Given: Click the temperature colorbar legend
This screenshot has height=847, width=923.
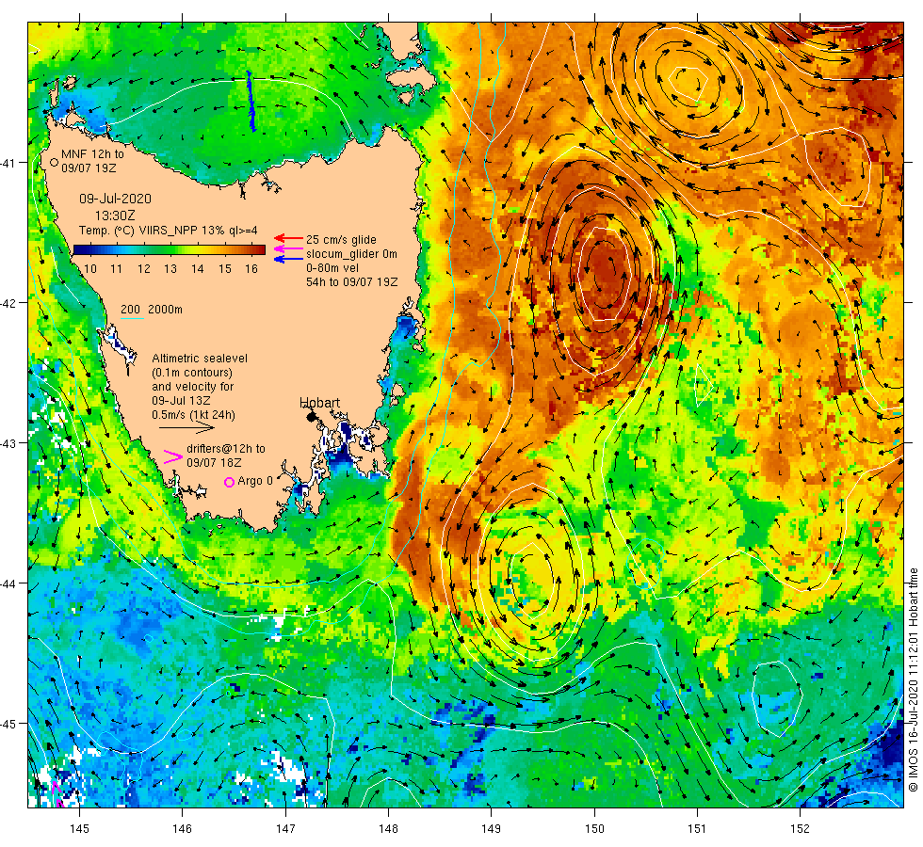Looking at the screenshot, I should (x=170, y=250).
